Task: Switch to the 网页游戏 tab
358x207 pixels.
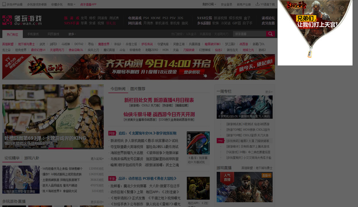Action: click(x=53, y=34)
